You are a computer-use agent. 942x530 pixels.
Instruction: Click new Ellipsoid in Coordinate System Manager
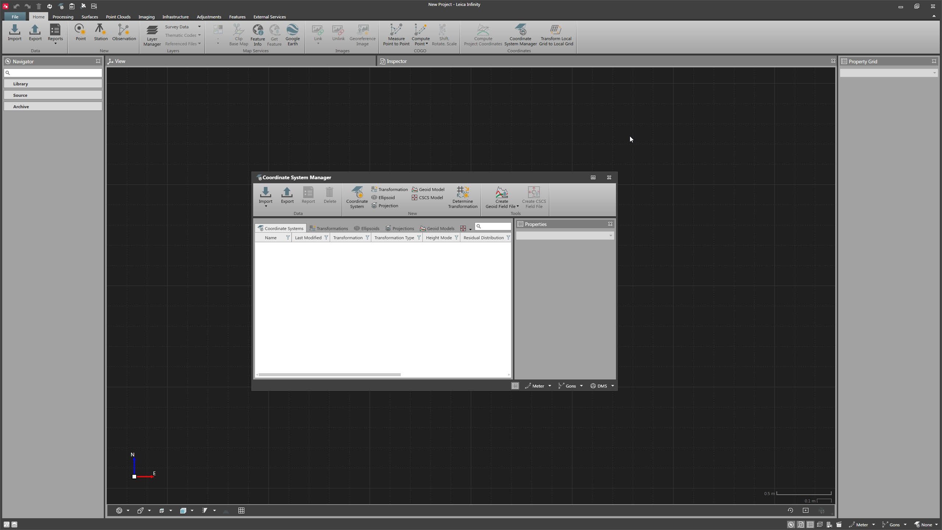[x=383, y=197]
